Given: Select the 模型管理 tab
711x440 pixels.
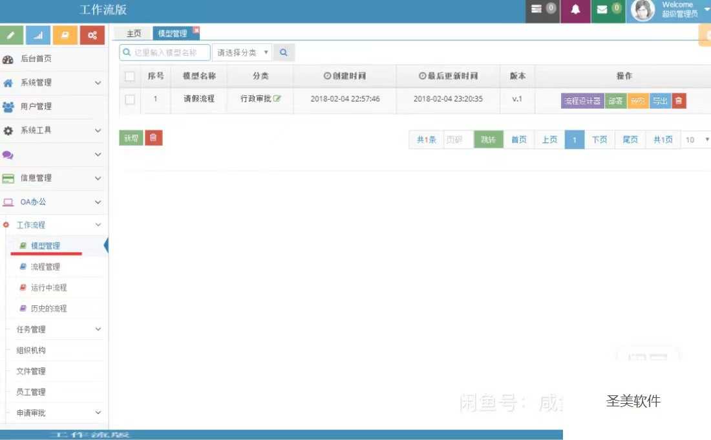Looking at the screenshot, I should point(173,34).
